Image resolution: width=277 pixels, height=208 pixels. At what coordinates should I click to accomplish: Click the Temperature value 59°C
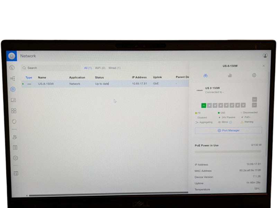[x=257, y=189]
